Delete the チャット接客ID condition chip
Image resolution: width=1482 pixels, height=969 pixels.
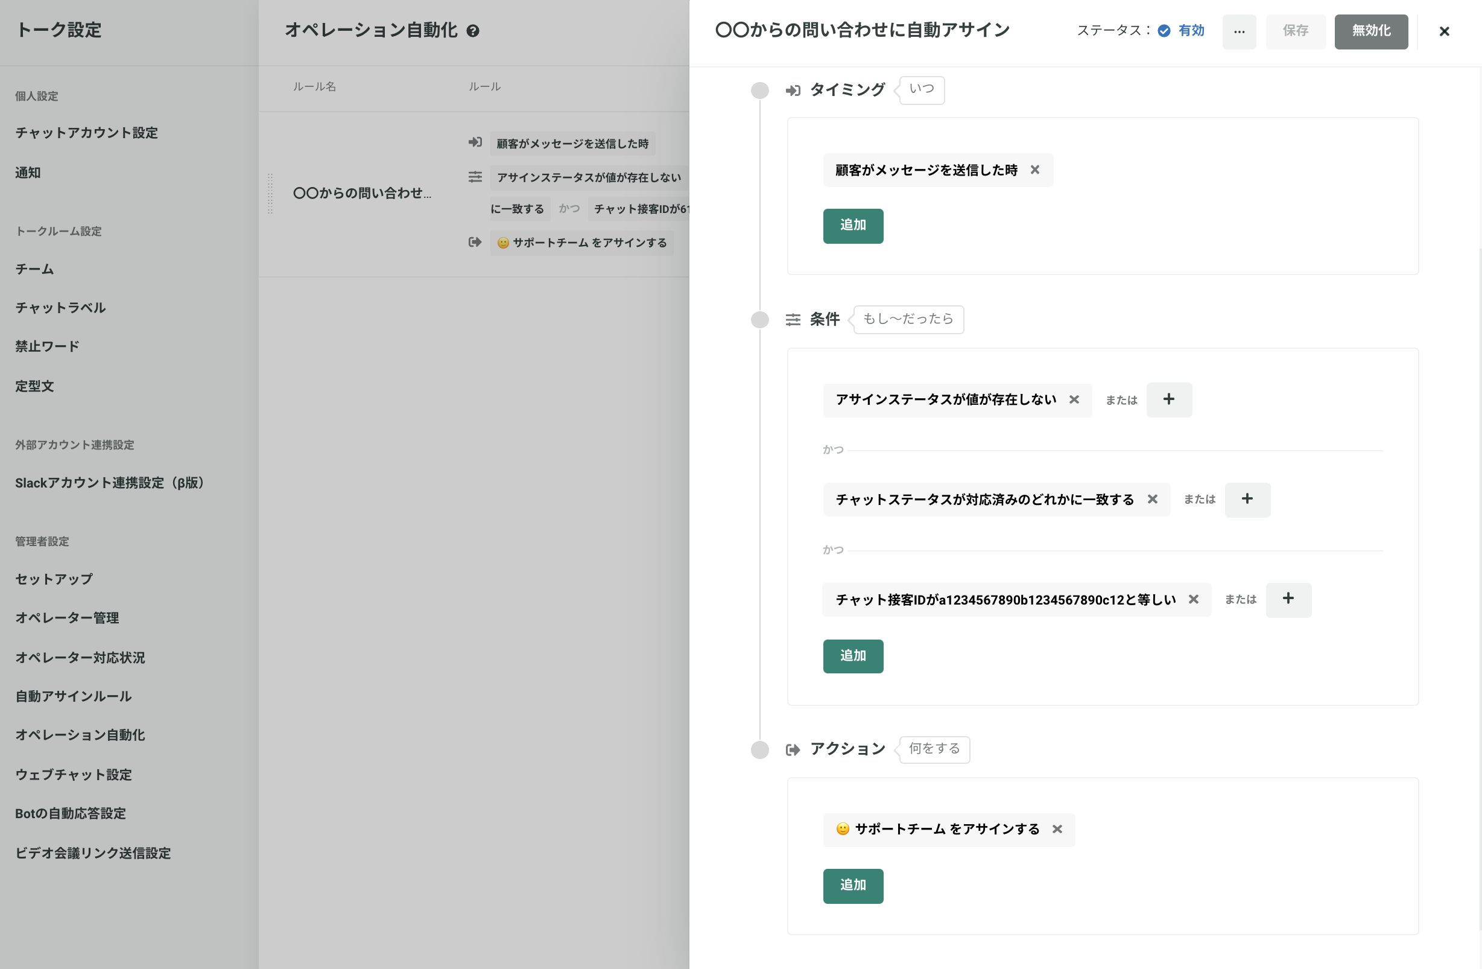click(x=1194, y=599)
